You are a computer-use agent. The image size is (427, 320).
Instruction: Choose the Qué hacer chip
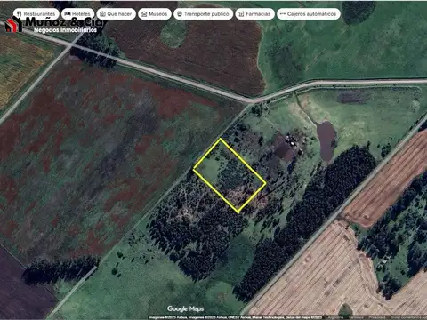116,14
